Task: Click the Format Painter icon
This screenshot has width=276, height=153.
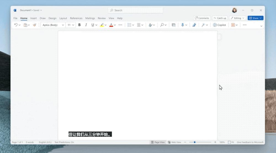Action: tap(34, 25)
